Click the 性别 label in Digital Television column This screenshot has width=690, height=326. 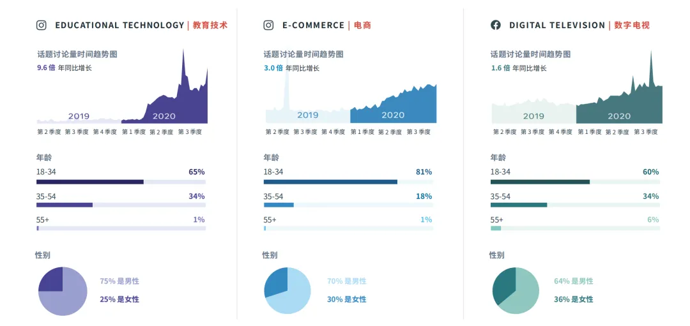point(497,255)
